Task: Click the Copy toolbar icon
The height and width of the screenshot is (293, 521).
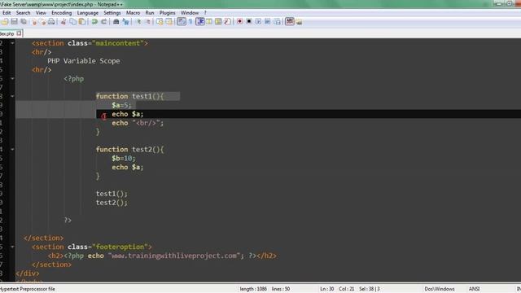Action: (x=72, y=22)
